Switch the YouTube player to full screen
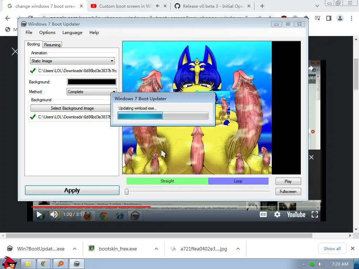The height and width of the screenshot is (269, 359). pyautogui.click(x=315, y=214)
